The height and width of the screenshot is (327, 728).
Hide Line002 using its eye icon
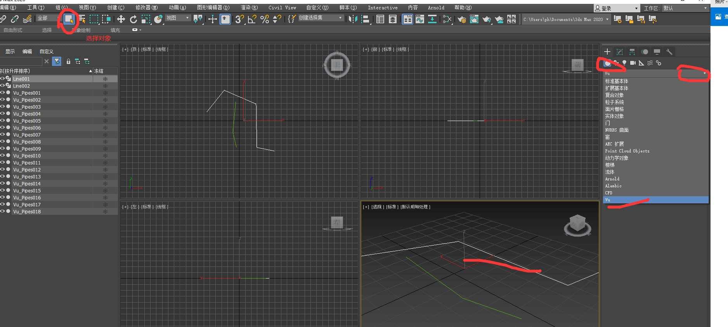click(x=2, y=86)
